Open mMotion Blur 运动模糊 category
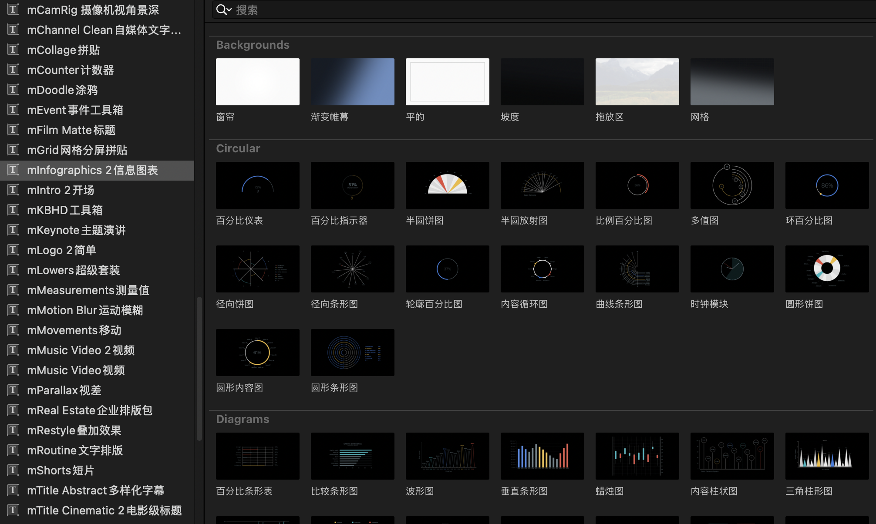 click(97, 310)
